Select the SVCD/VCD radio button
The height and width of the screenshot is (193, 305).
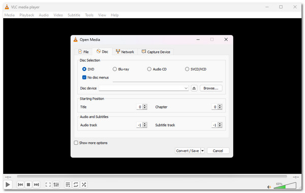point(187,69)
